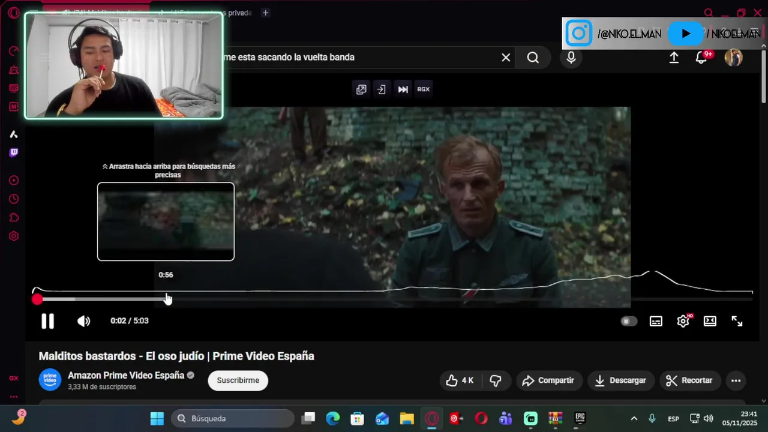Open GX Corner at sidebar bottom
768x432 pixels.
(13, 379)
